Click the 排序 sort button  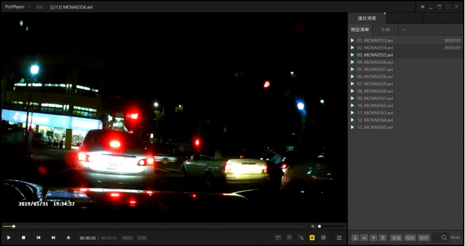coord(424,238)
